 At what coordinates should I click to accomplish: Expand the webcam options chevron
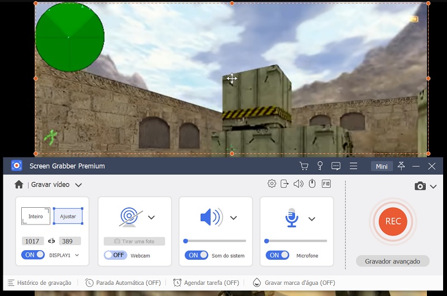click(151, 217)
